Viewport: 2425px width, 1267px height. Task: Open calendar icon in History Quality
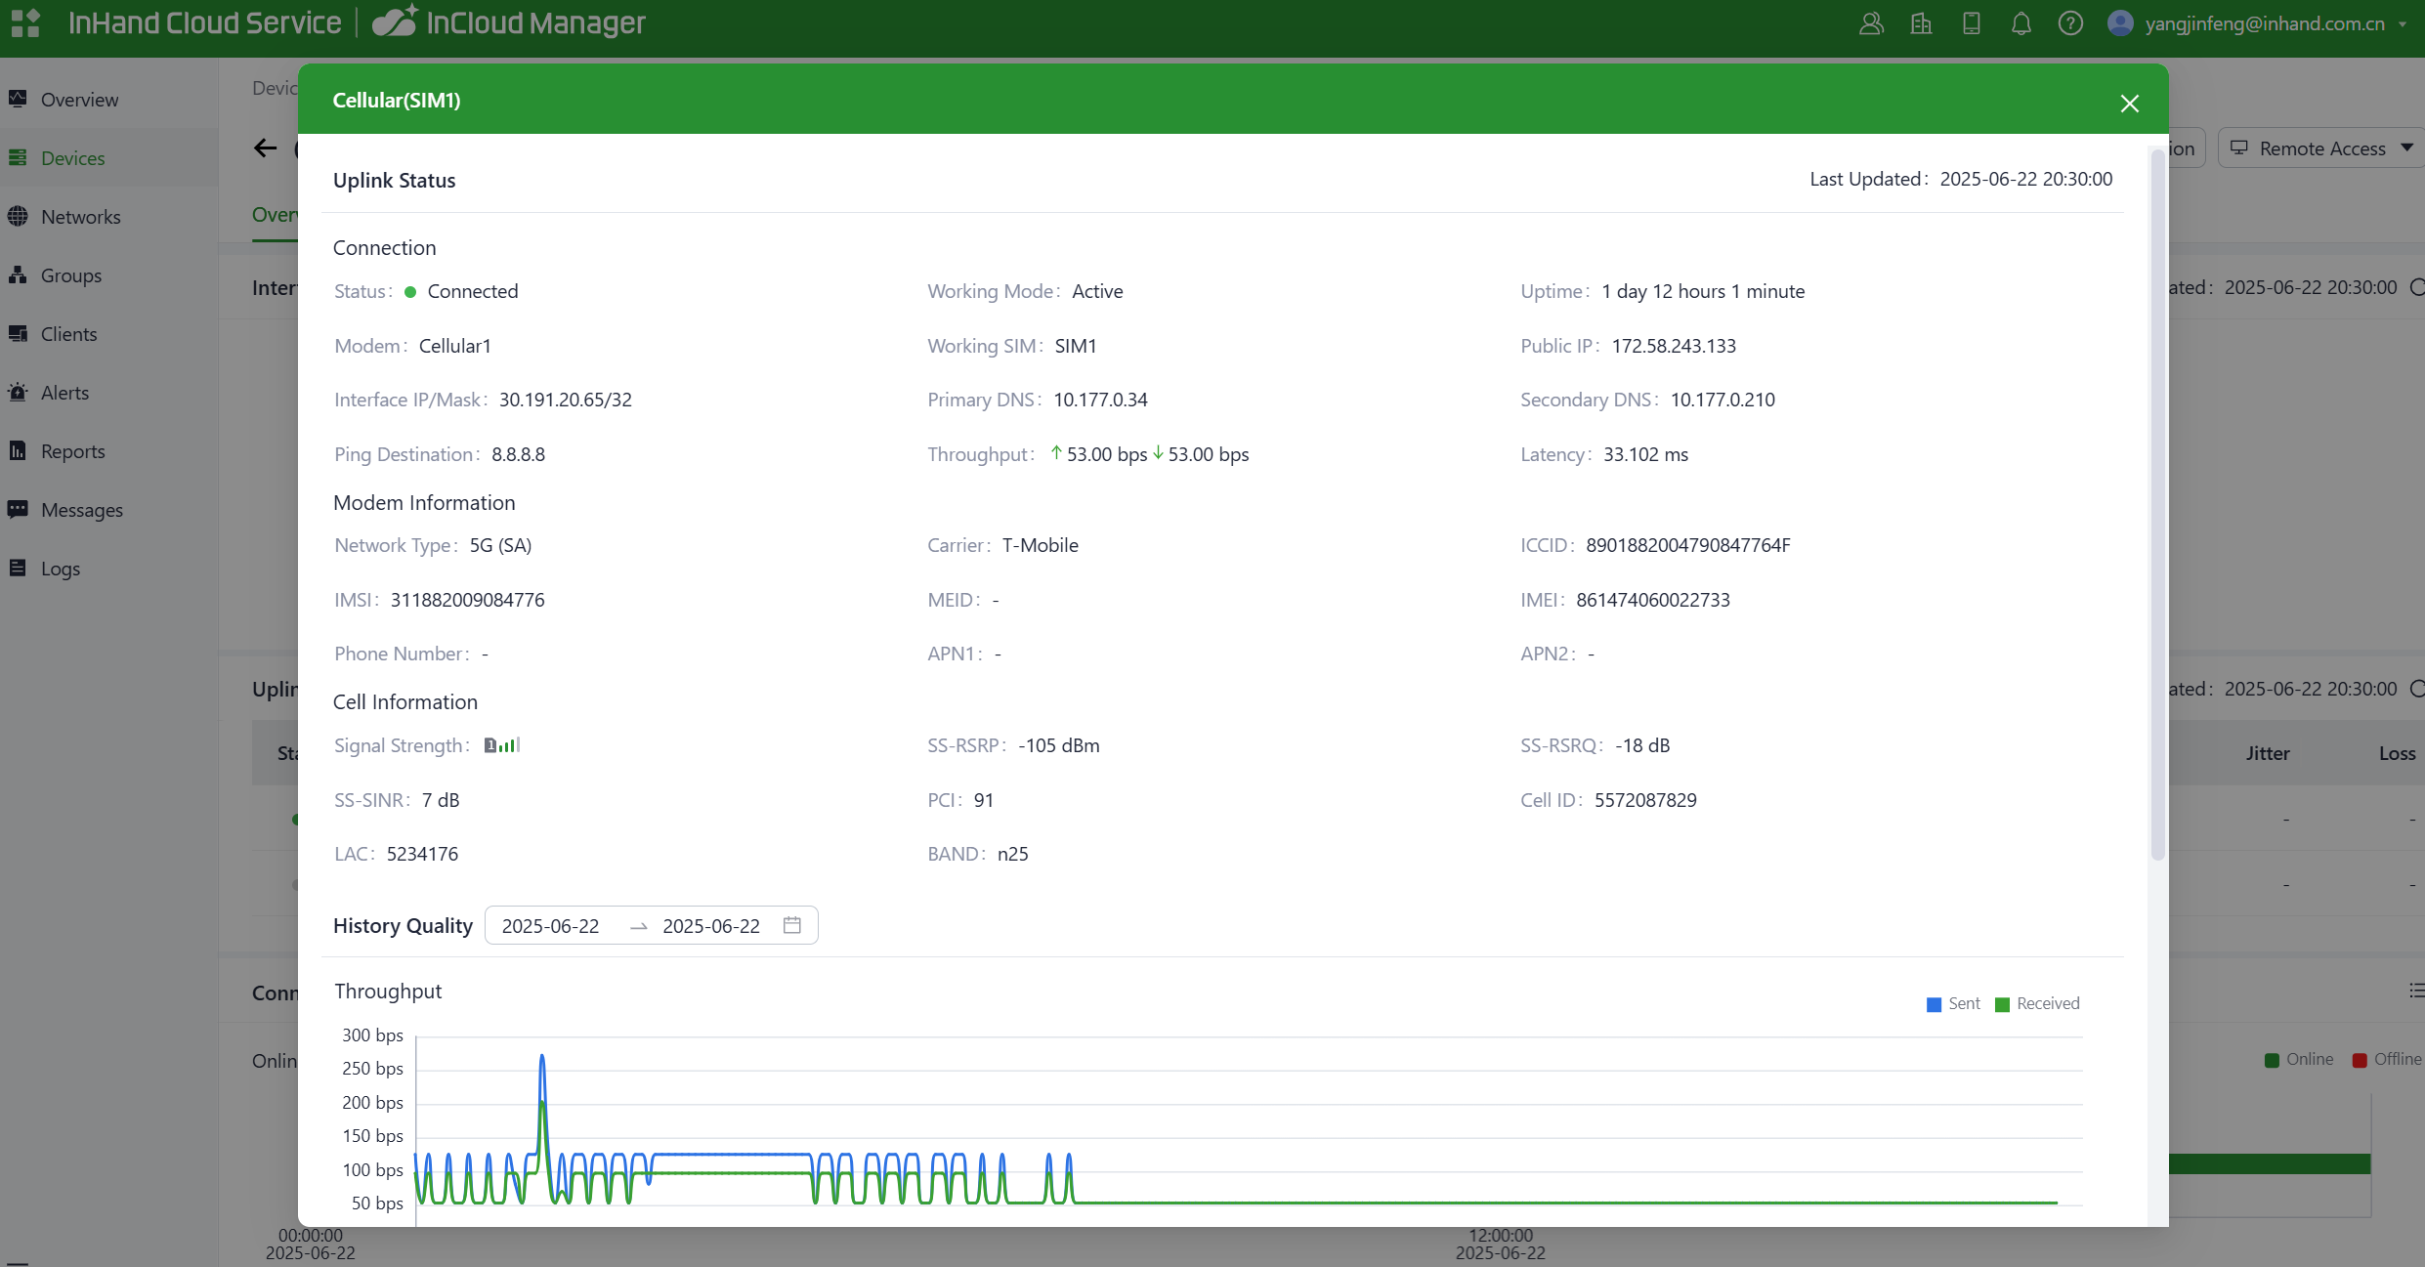coord(791,925)
